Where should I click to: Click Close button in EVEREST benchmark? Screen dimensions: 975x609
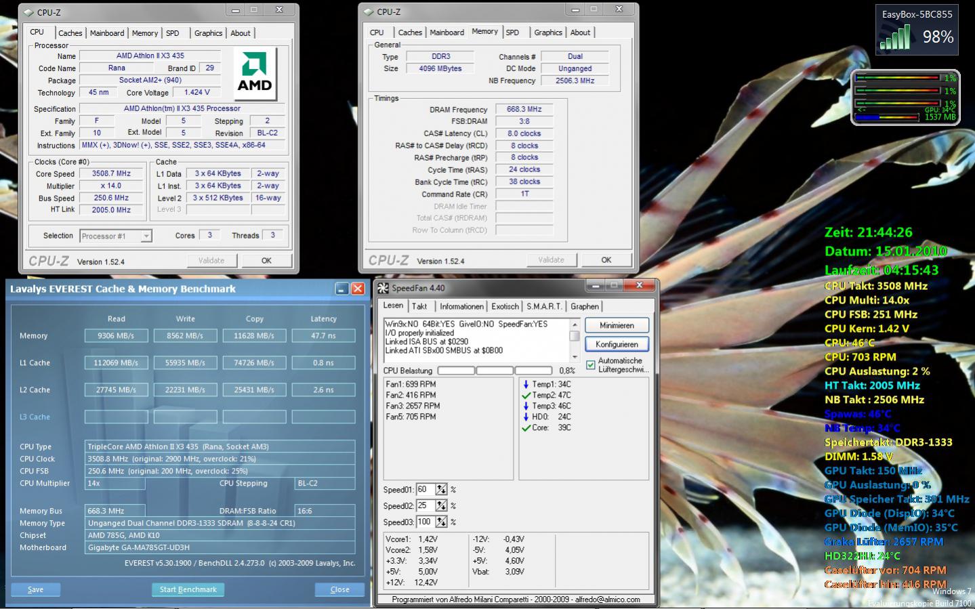[x=339, y=589]
